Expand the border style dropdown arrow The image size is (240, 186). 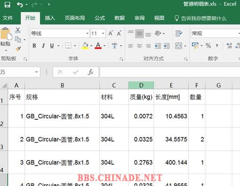click(75, 46)
